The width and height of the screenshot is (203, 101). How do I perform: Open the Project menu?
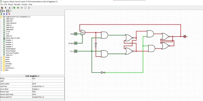(x=10, y=4)
